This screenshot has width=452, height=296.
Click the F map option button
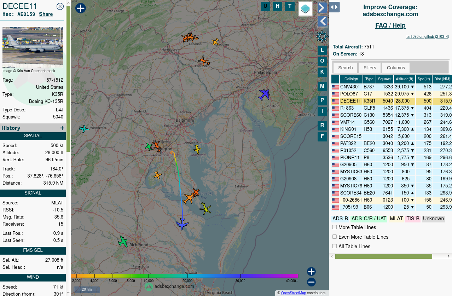point(322,137)
